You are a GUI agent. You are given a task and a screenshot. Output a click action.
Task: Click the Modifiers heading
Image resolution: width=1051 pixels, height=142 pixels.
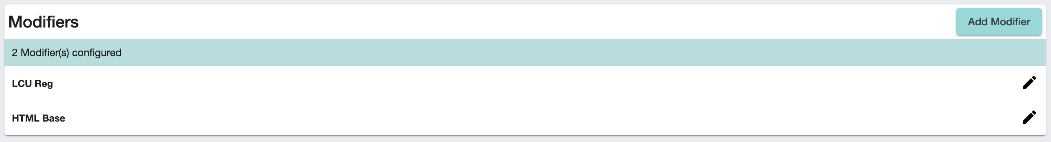click(43, 22)
